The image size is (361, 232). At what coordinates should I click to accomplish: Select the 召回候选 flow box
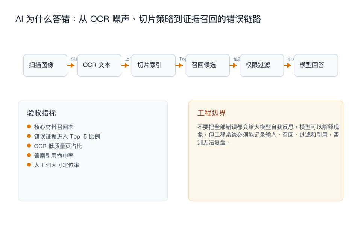click(208, 65)
